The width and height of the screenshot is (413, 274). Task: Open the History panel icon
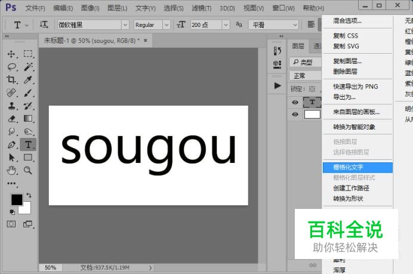point(277,51)
